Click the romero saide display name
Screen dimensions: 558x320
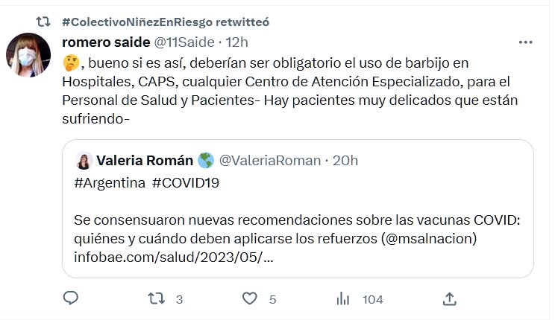(x=107, y=41)
